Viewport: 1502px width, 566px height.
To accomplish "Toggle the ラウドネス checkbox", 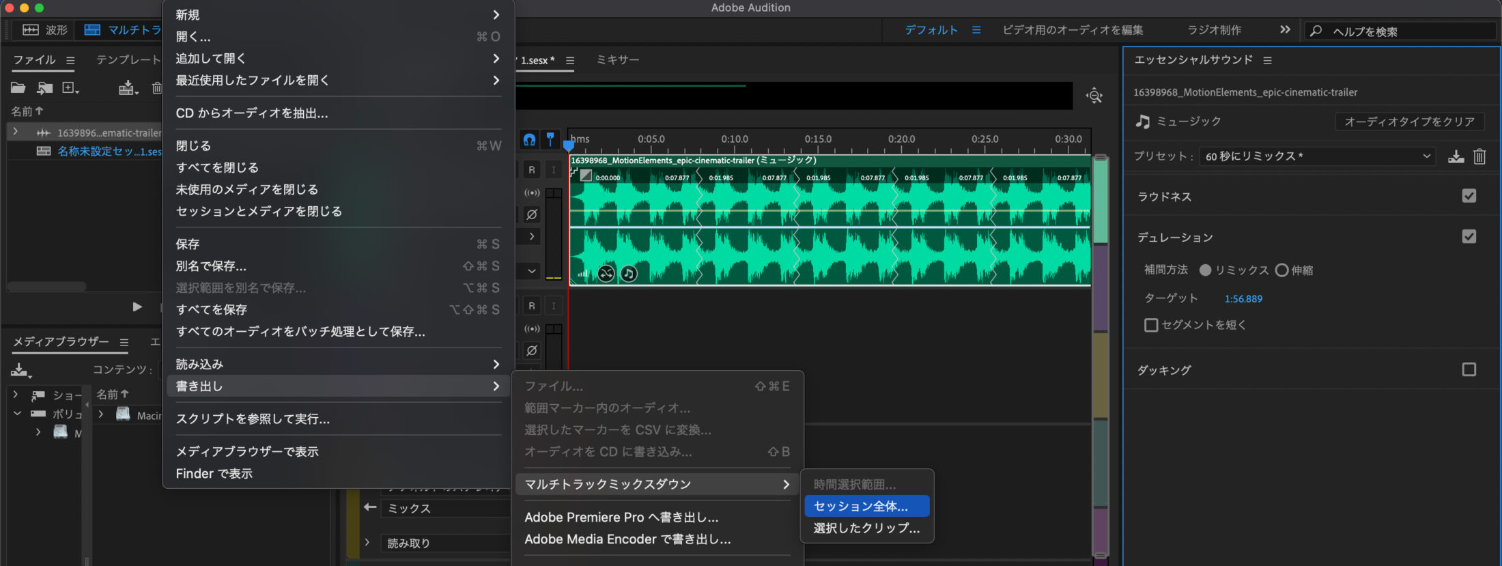I will [1469, 196].
